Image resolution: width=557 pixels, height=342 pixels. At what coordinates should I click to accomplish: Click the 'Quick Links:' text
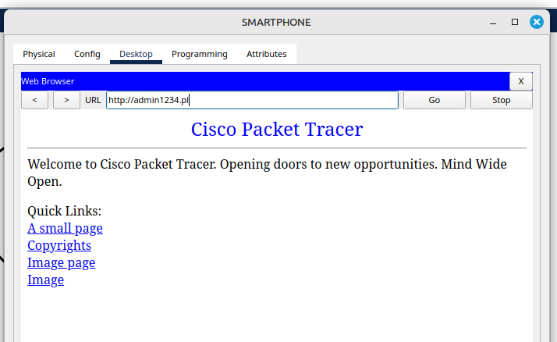(64, 211)
